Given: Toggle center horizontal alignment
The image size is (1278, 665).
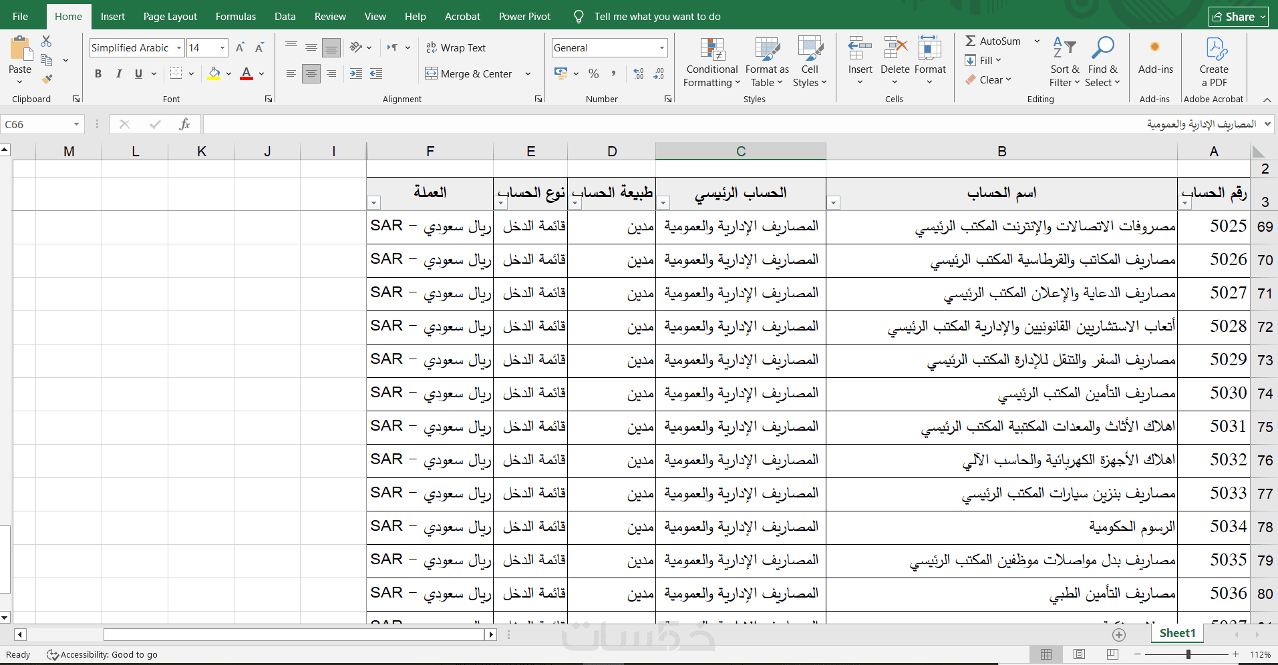Looking at the screenshot, I should (x=311, y=73).
